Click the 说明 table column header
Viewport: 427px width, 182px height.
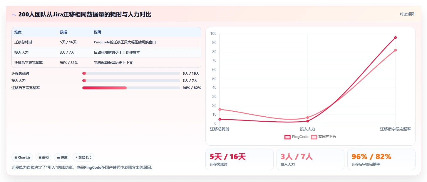click(x=98, y=32)
